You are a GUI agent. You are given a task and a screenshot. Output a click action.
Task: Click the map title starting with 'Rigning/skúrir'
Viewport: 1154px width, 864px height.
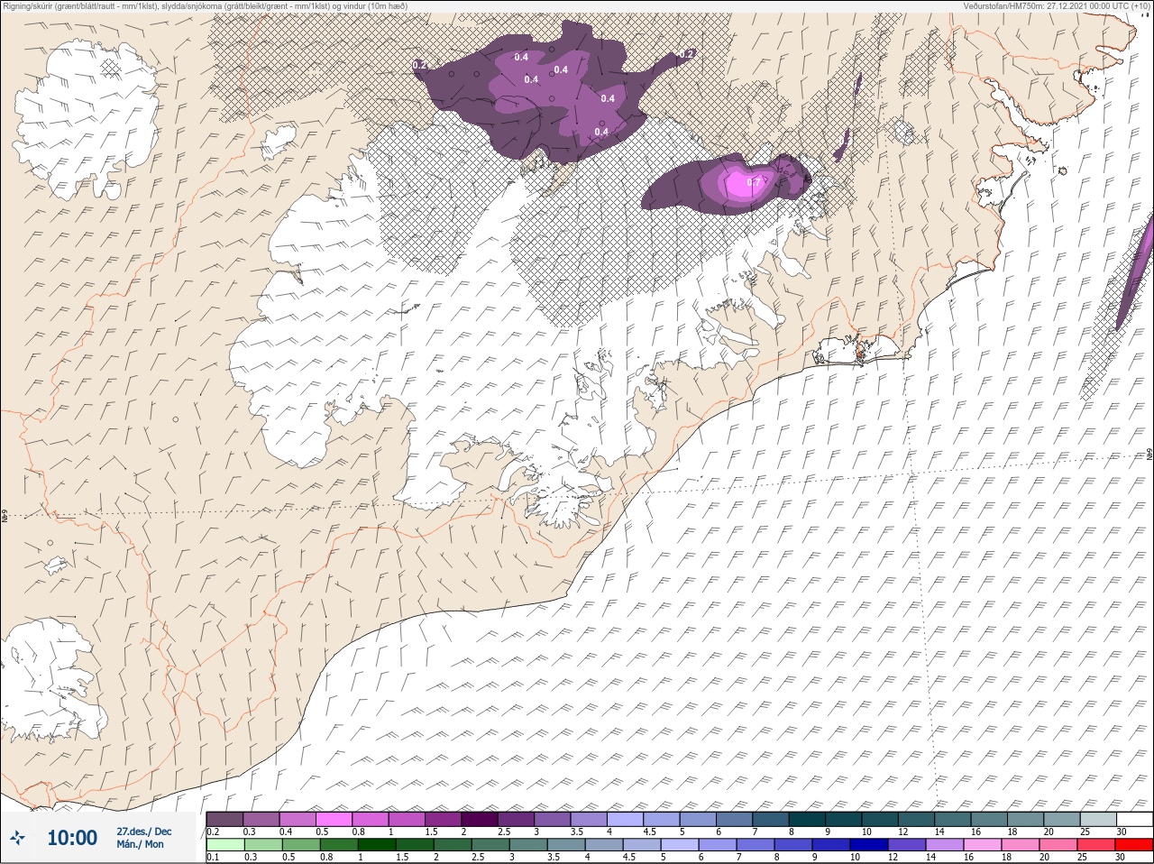205,6
